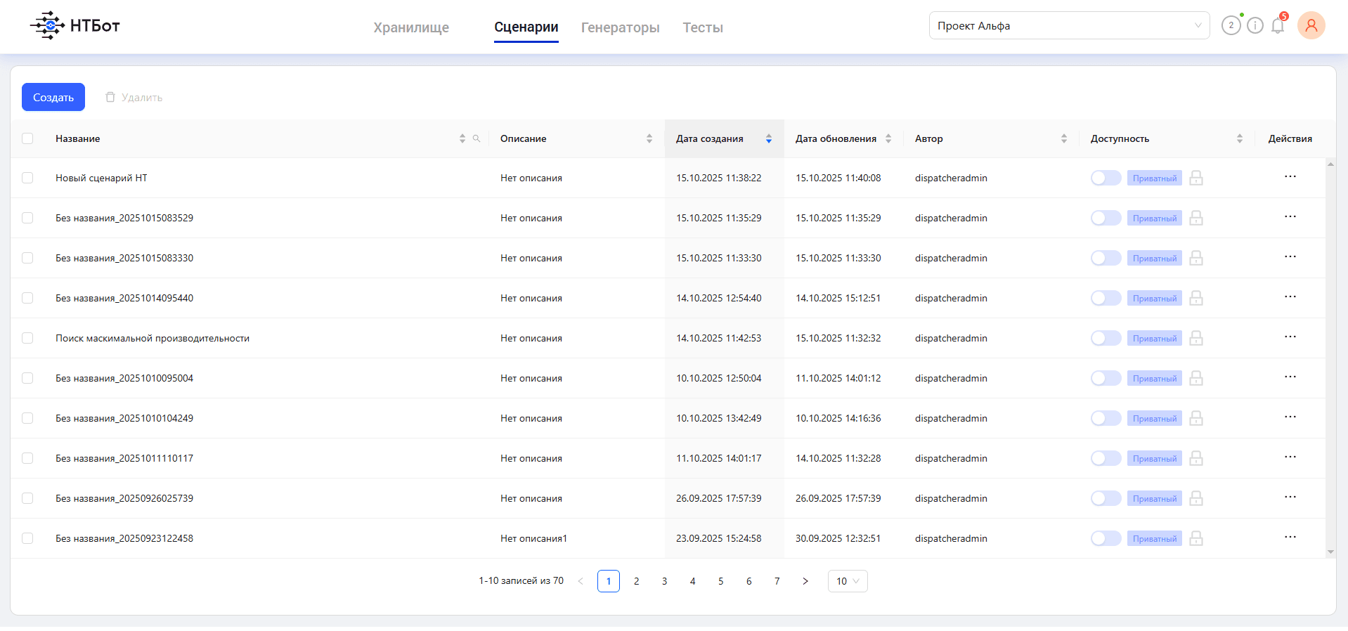Switch to the Сценарии tab
Image resolution: width=1348 pixels, height=631 pixels.
(x=526, y=27)
